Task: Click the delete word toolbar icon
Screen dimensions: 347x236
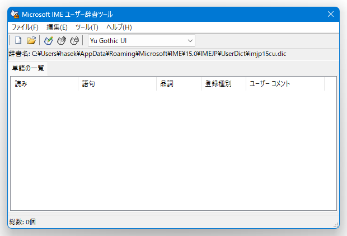Action: pos(74,40)
